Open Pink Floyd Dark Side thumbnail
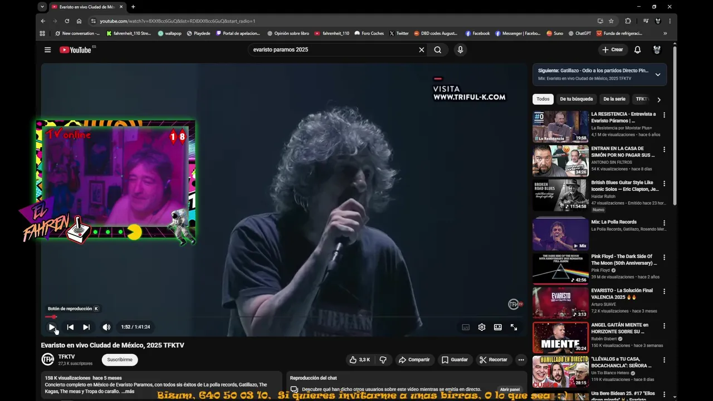The width and height of the screenshot is (713, 401). click(560, 269)
